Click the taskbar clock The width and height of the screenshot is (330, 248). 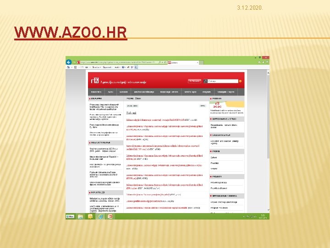(x=263, y=217)
